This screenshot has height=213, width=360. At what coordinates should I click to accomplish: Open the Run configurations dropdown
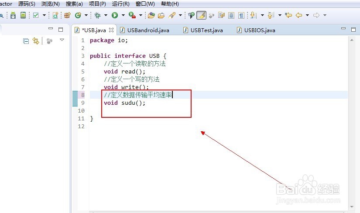pos(123,15)
